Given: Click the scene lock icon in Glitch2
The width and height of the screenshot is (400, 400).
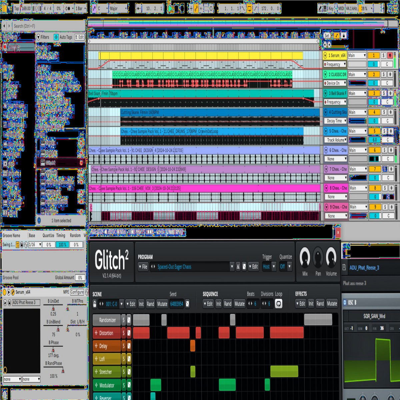Looking at the screenshot, I should (95, 304).
